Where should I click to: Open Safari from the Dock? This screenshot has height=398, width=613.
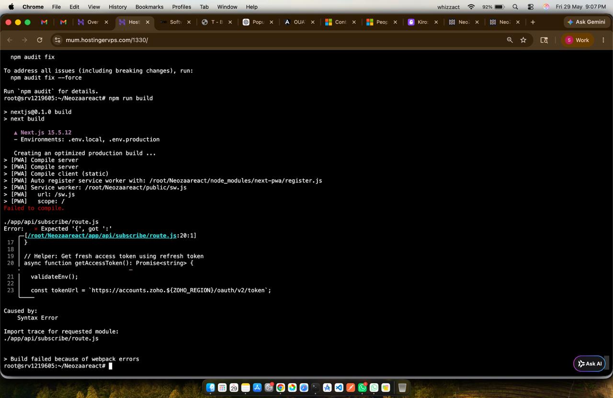(304, 387)
